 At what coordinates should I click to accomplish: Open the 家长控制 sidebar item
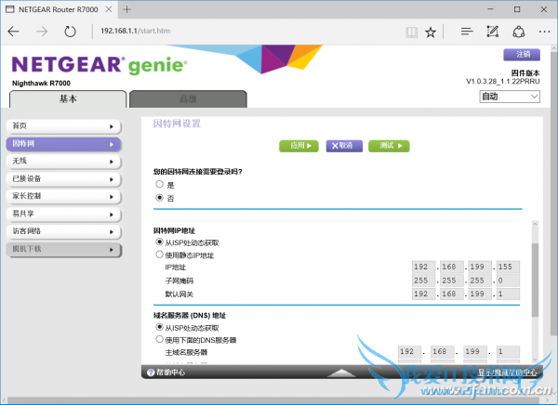[63, 197]
